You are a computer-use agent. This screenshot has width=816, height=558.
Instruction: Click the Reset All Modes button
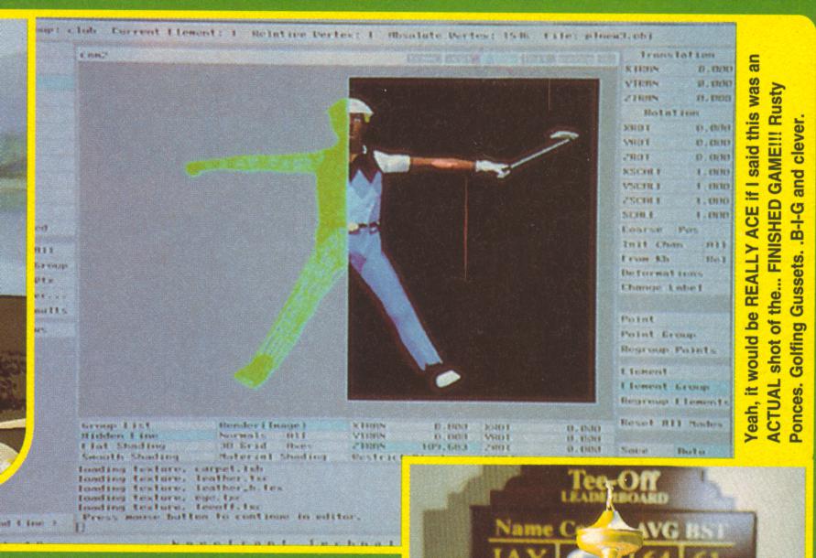(x=671, y=424)
